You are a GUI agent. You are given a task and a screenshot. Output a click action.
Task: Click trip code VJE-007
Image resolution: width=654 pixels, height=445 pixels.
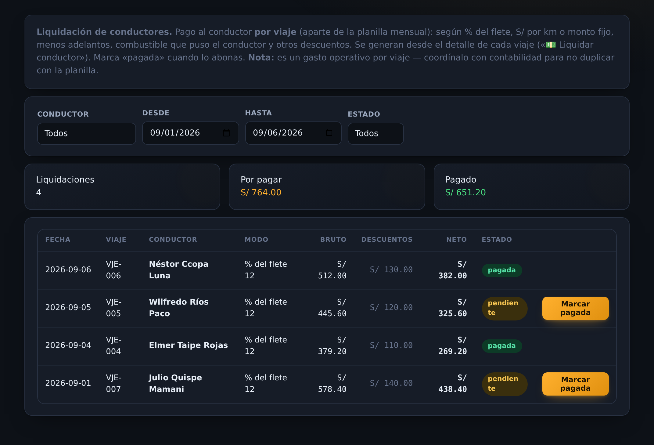113,383
